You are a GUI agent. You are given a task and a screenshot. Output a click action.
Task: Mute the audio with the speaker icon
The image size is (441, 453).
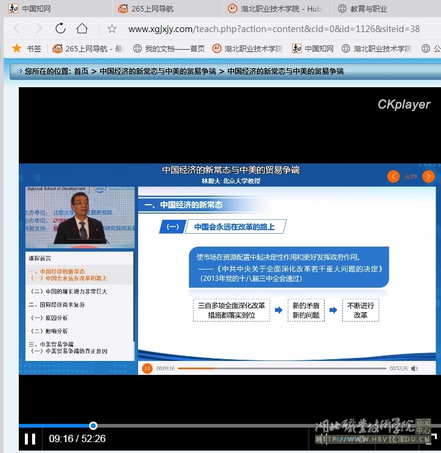pos(414,368)
